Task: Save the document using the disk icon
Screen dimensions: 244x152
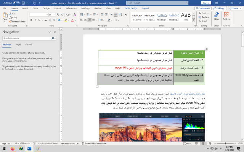Action: point(23,3)
